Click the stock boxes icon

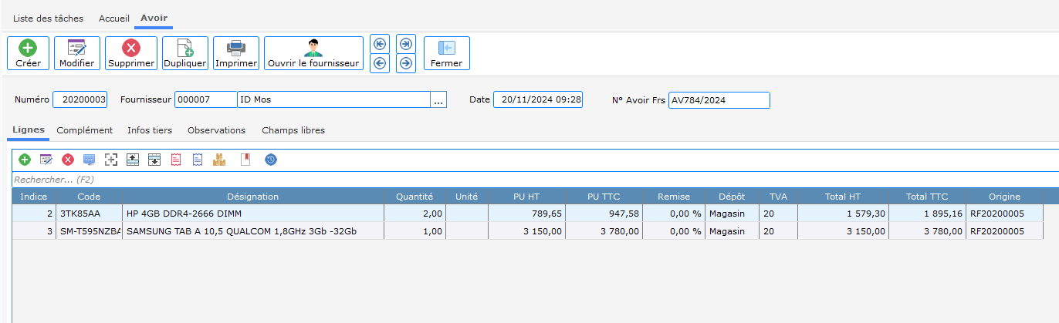tap(219, 160)
